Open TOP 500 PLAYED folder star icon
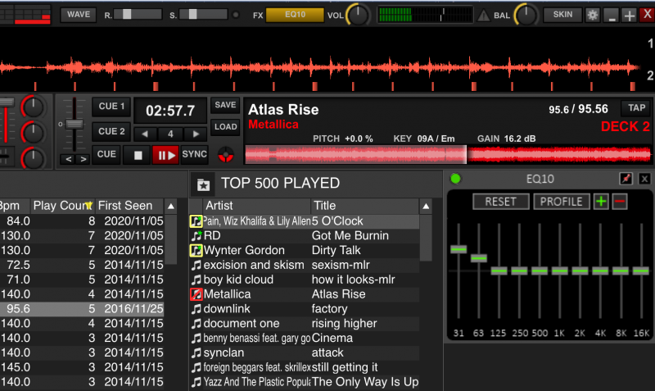Screen dimensions: 655x391 tap(203, 184)
